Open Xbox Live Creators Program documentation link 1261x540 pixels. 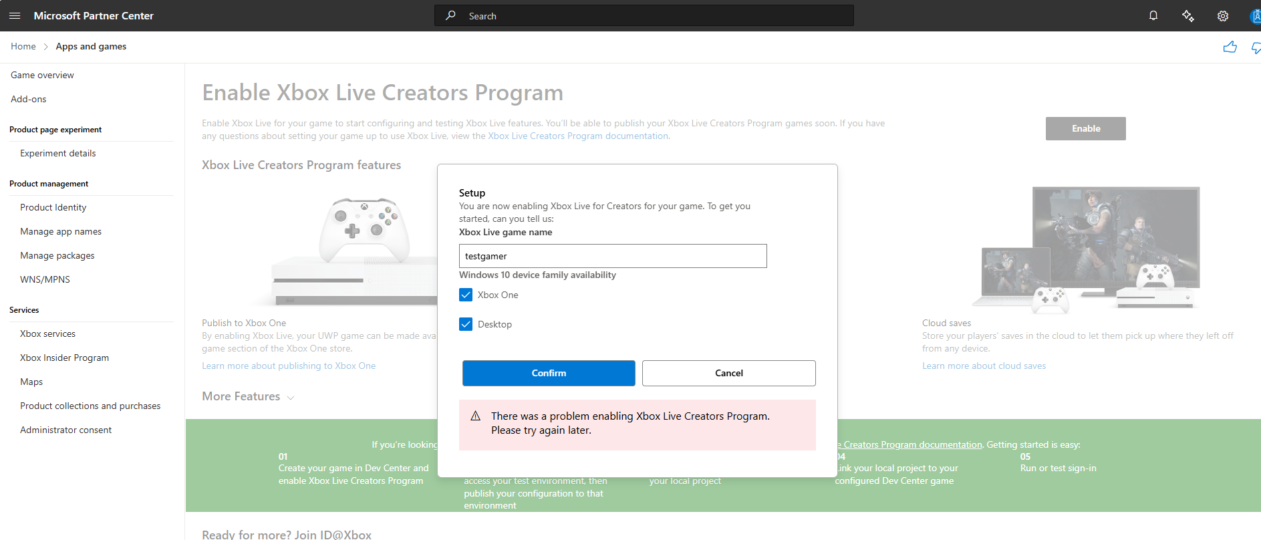(578, 136)
